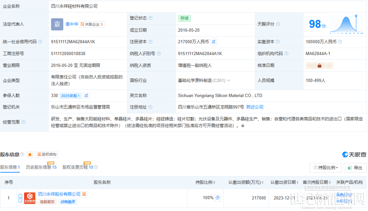Open the 2025年报 tag
368x211 pixels.
pyautogui.click(x=70, y=96)
